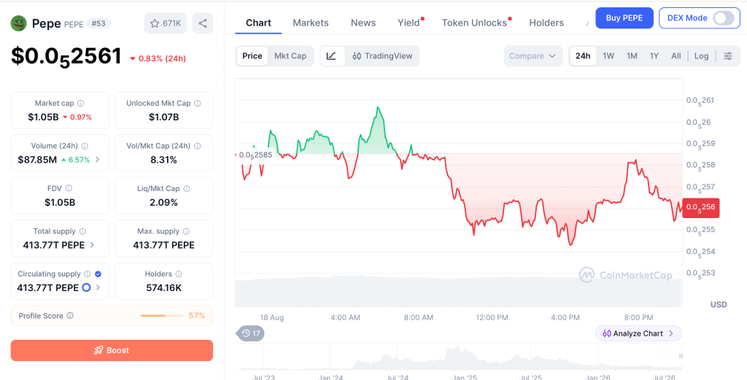Show info for Profile Score

pyautogui.click(x=70, y=316)
